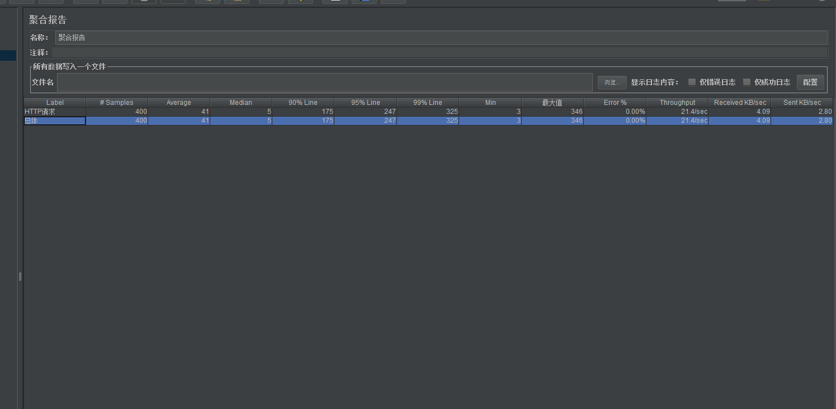836x409 pixels.
Task: Click the Throughput column header
Action: pos(677,103)
